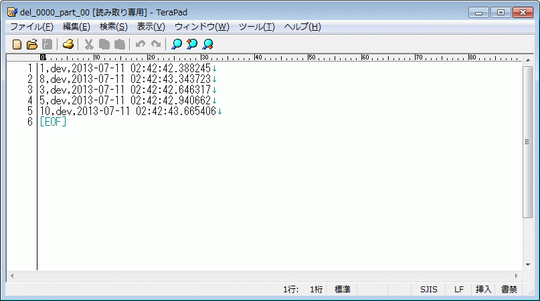Click the 1行: line position status field
The width and height of the screenshot is (540, 301).
pos(291,289)
